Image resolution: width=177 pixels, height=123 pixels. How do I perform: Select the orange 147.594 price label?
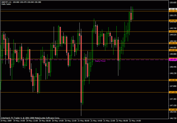tap(173, 92)
